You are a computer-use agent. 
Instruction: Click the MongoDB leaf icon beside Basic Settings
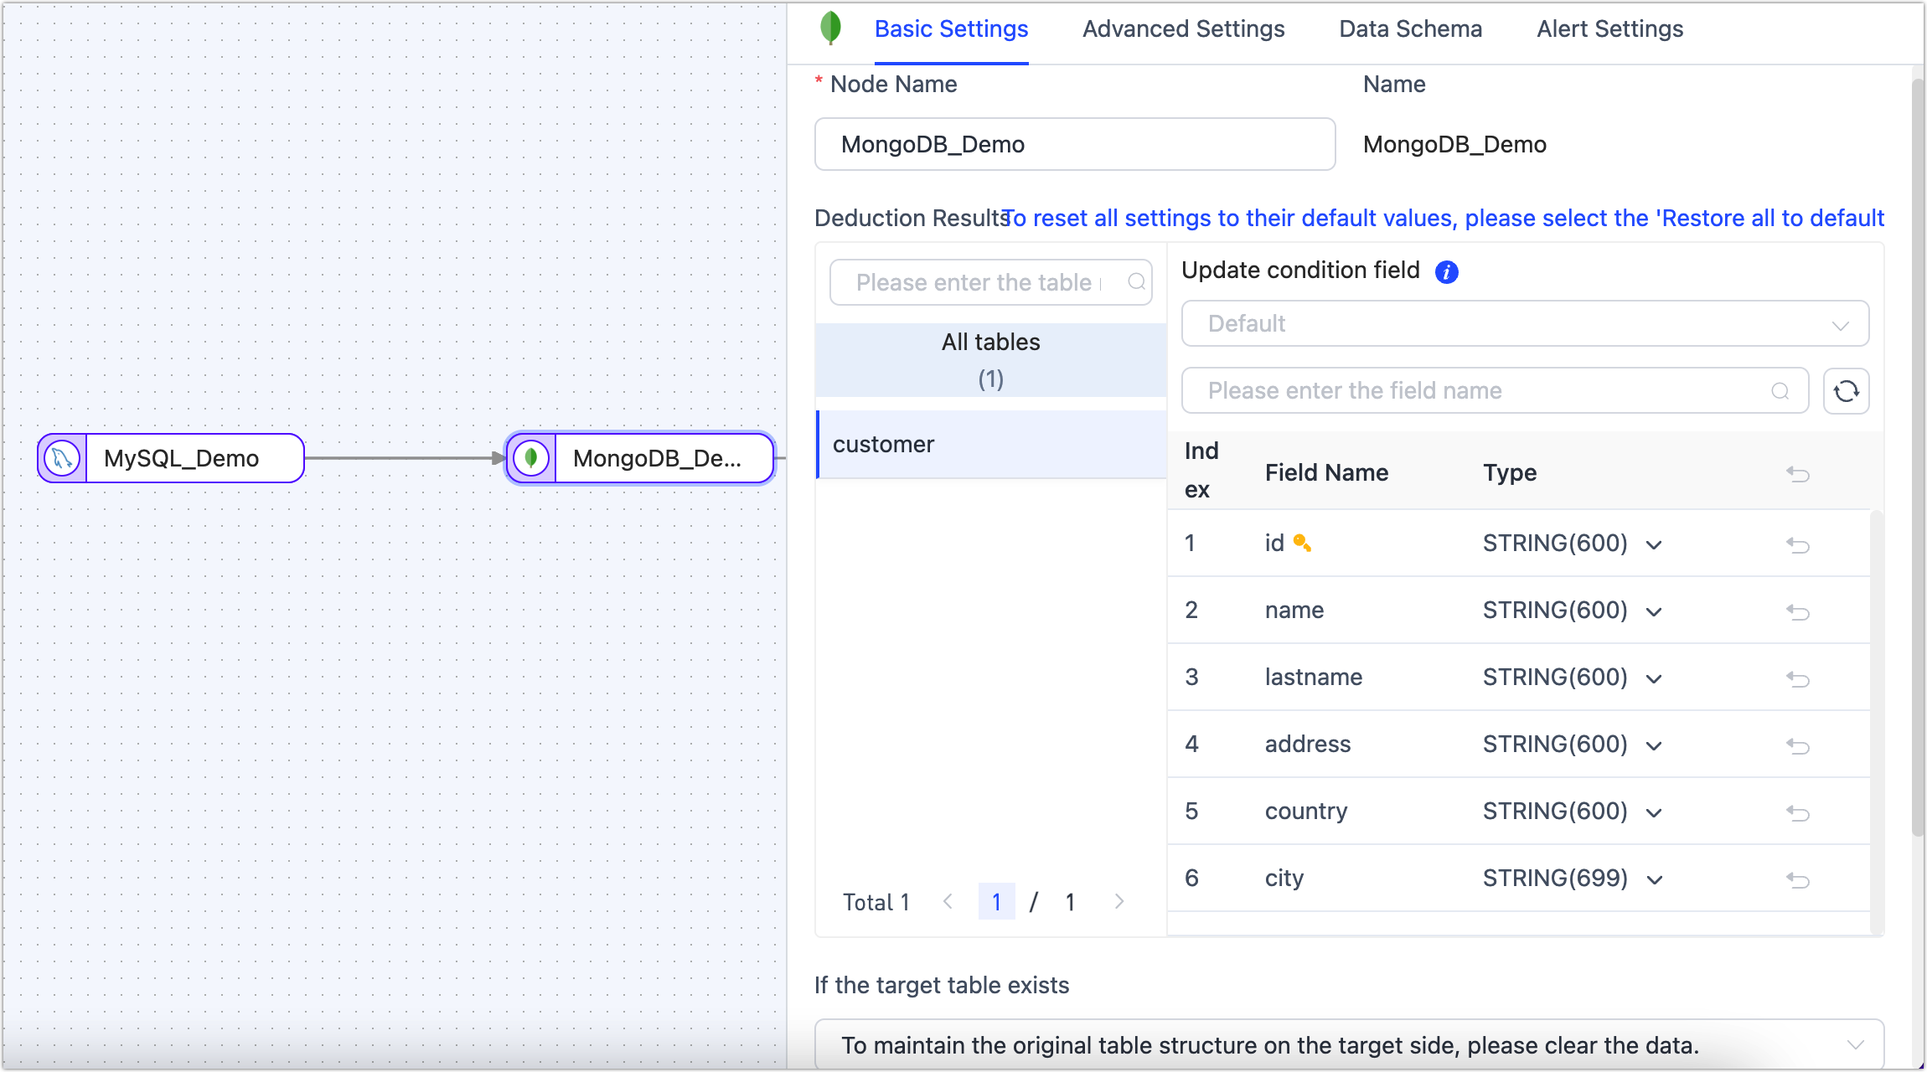tap(830, 28)
